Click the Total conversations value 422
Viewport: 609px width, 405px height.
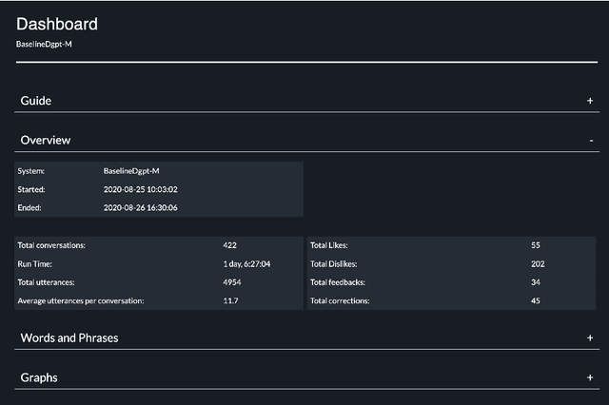click(x=230, y=245)
